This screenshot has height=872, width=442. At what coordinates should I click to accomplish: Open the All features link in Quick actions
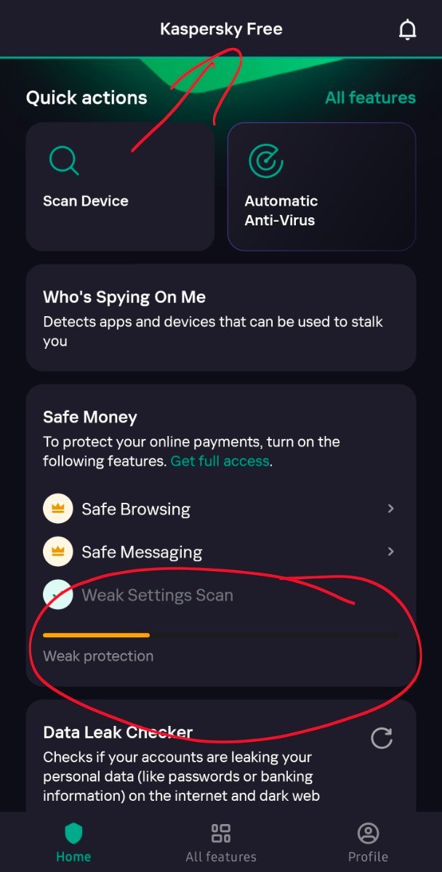(x=370, y=97)
